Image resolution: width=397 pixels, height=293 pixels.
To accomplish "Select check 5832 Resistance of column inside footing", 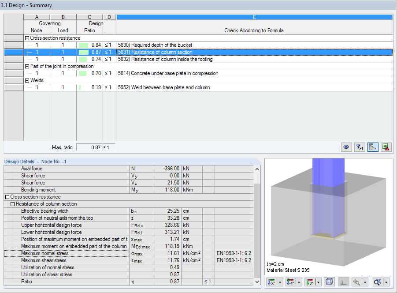I will tap(176, 59).
